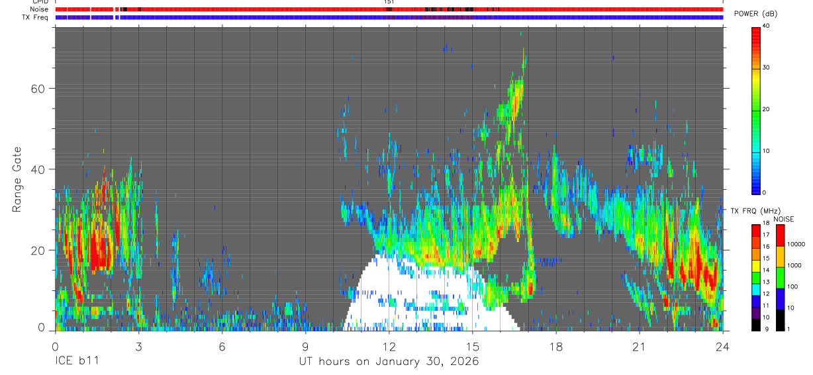Click the "POWER (dB)" colorbar title
813x375 pixels.
[757, 14]
